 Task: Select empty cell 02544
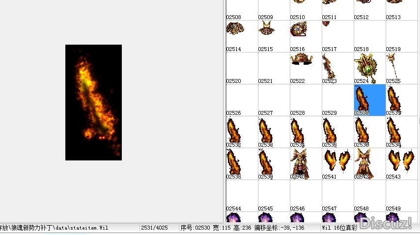pos(242,196)
